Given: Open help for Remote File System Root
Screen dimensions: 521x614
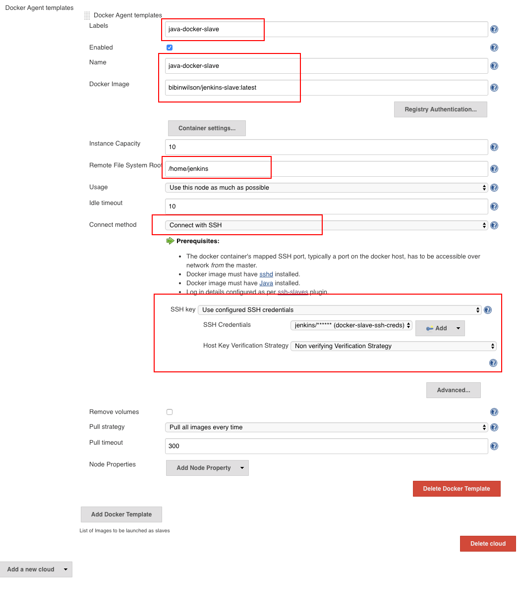Looking at the screenshot, I should coord(494,168).
